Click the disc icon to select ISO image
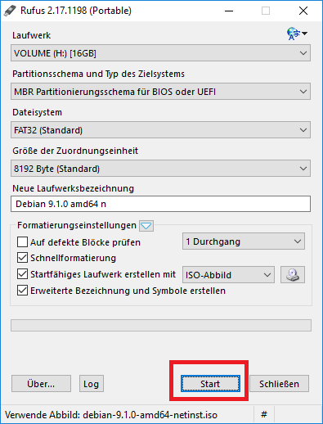 click(x=293, y=274)
